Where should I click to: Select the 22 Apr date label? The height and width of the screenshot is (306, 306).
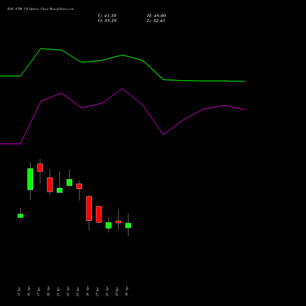pyautogui.click(x=68, y=291)
